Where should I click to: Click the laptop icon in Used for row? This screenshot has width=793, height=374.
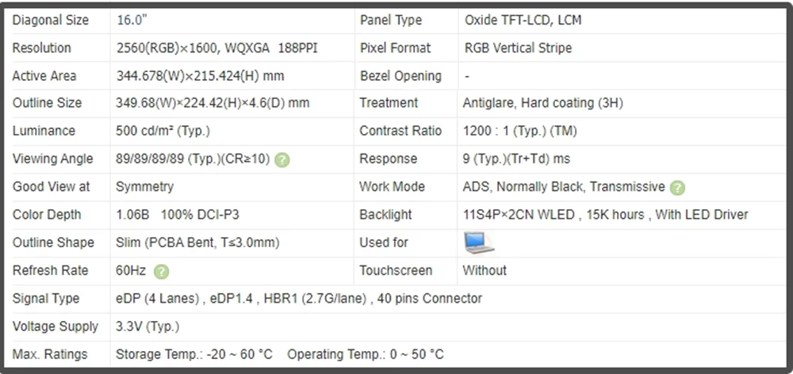tap(479, 243)
